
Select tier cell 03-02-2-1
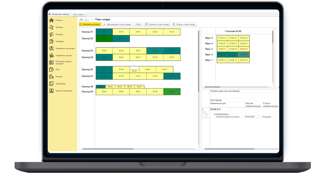coord(222,55)
